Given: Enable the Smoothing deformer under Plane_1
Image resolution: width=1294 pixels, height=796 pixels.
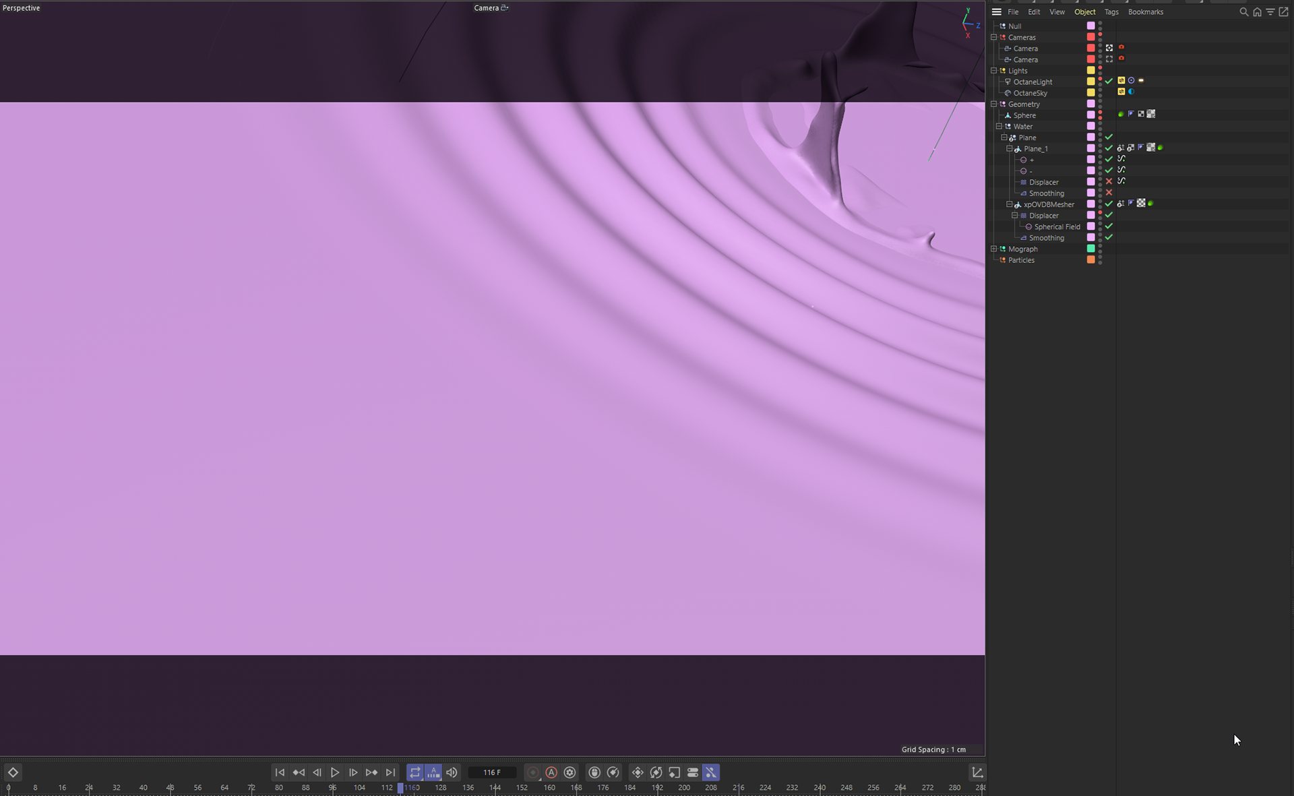Looking at the screenshot, I should [x=1109, y=193].
